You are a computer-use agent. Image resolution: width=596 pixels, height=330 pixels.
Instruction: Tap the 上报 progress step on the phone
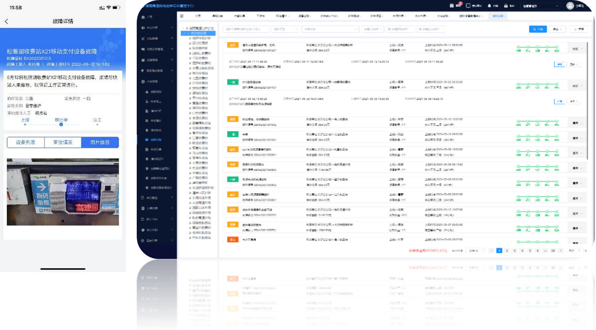(x=25, y=121)
